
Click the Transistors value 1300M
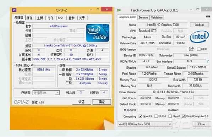(181, 43)
